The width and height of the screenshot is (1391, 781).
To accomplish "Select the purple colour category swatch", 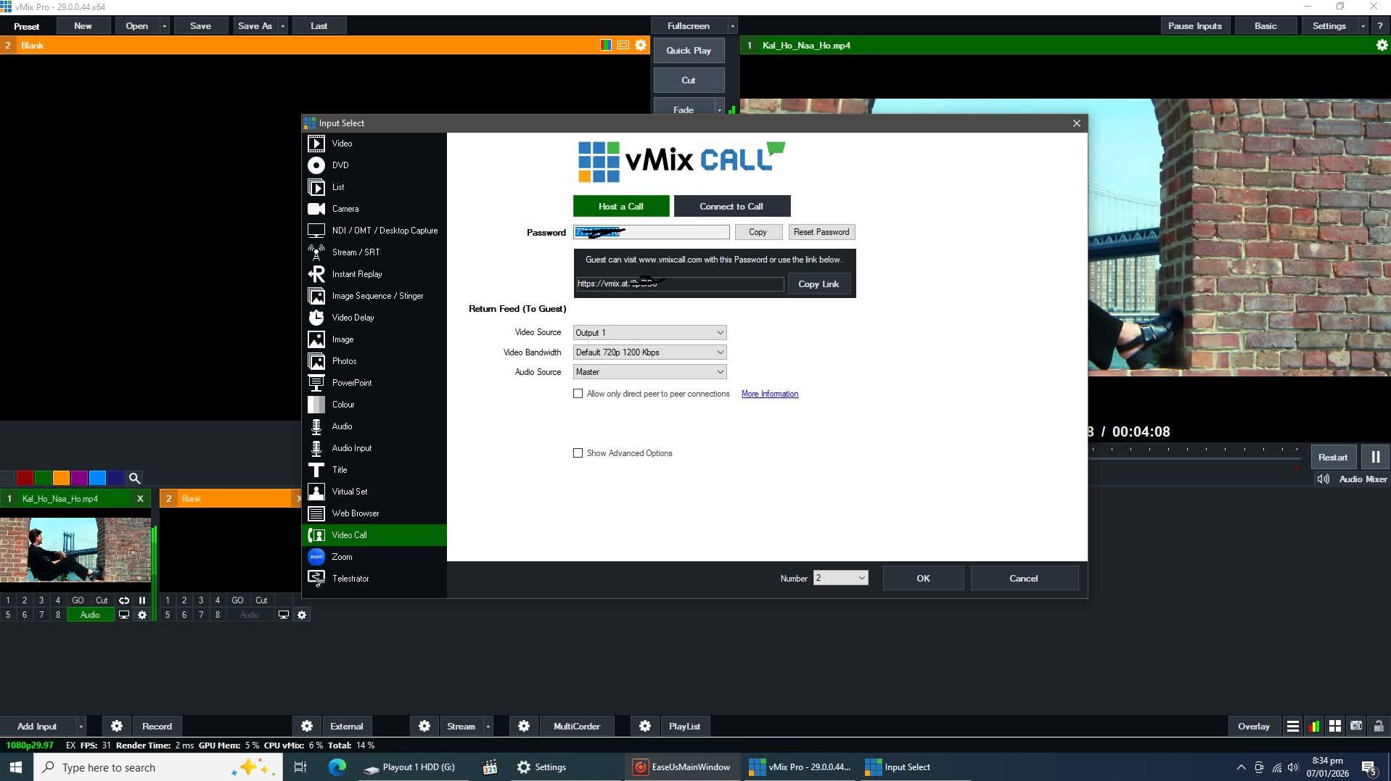I will (x=79, y=478).
